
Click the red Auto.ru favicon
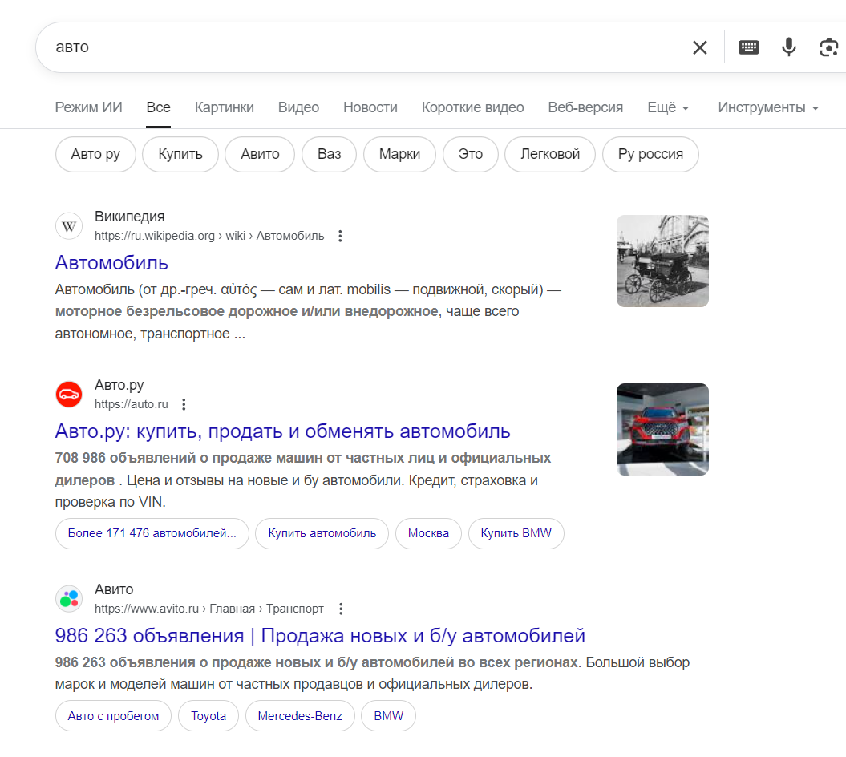[69, 395]
